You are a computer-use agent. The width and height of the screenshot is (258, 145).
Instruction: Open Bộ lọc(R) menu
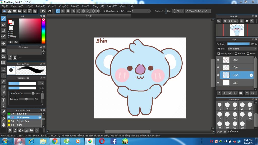pyautogui.click(x=41, y=6)
